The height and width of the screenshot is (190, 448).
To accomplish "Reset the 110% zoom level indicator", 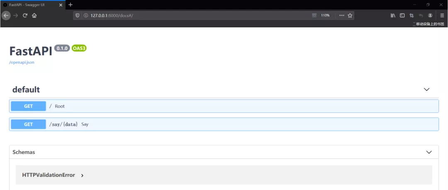I will coord(325,15).
